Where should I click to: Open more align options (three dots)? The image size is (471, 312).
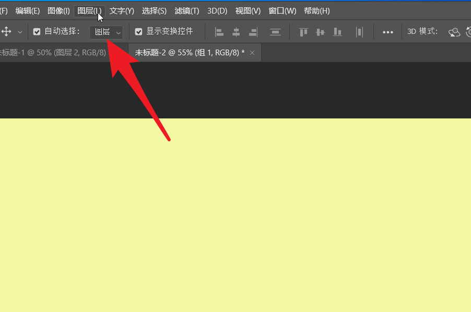tap(387, 32)
